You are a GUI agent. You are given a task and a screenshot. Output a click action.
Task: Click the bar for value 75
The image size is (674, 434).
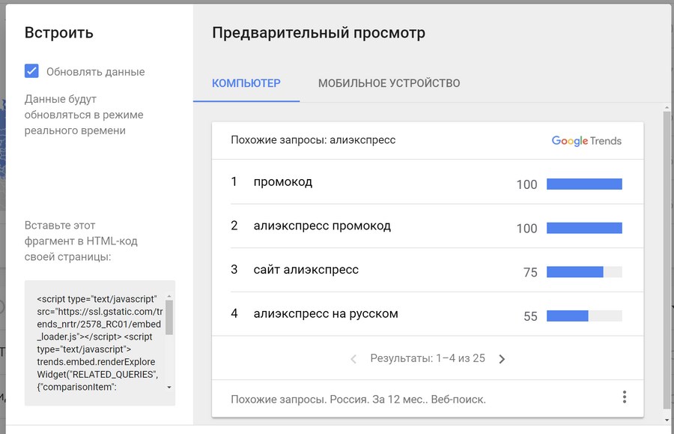584,272
